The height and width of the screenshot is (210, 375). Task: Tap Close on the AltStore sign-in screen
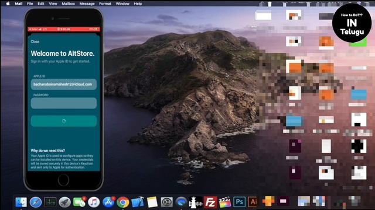coord(35,41)
